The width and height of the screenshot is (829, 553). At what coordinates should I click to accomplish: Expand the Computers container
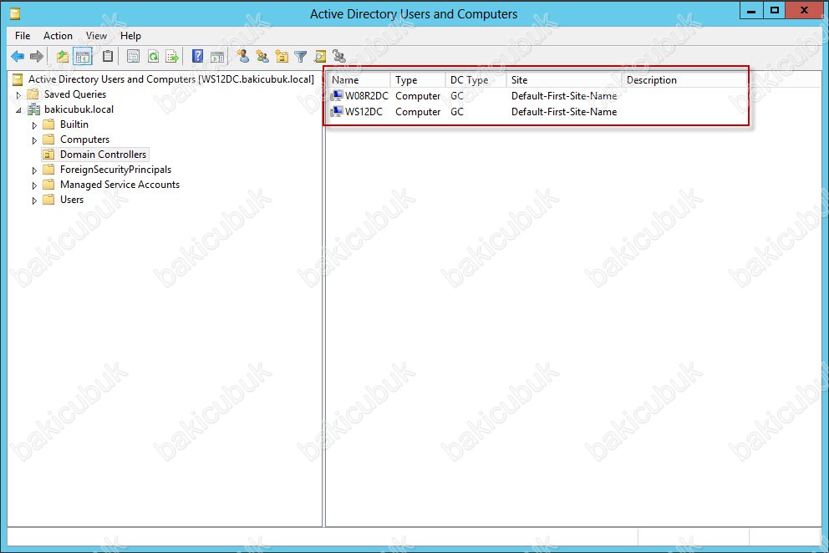tap(34, 140)
